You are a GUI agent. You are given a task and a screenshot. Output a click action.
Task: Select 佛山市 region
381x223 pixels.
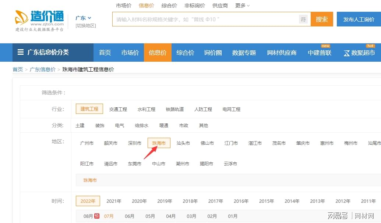(x=207, y=143)
